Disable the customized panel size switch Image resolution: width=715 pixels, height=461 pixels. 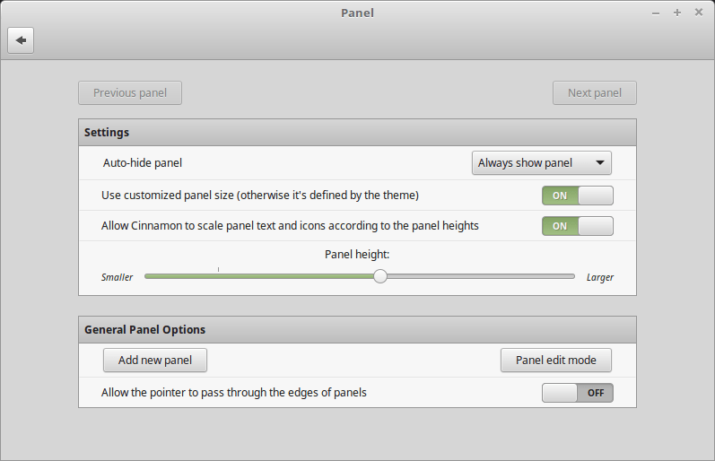(577, 196)
